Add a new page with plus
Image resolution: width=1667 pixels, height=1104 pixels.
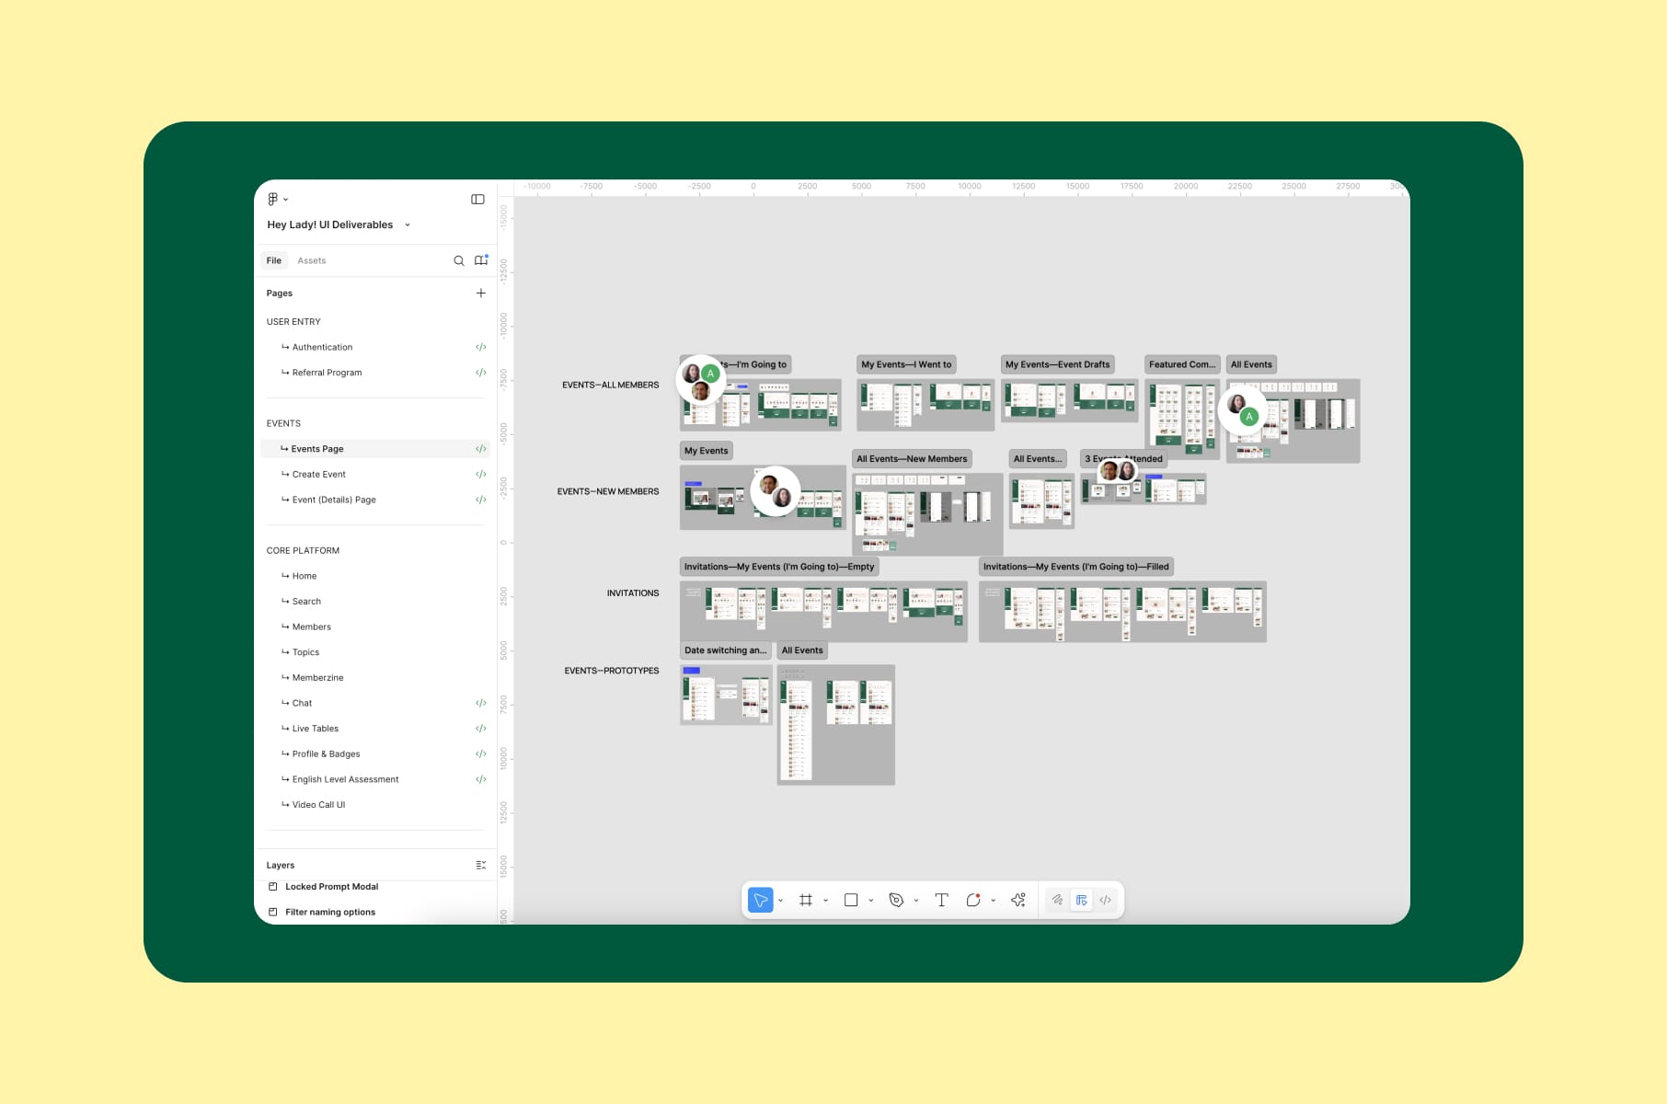click(x=480, y=293)
